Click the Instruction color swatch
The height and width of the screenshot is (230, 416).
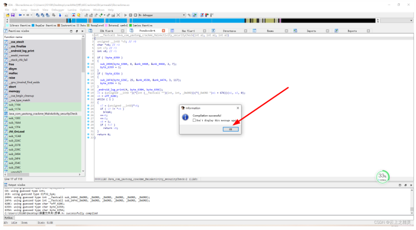tap(58, 26)
